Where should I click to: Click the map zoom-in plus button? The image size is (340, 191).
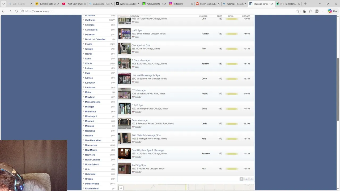tap(121, 188)
